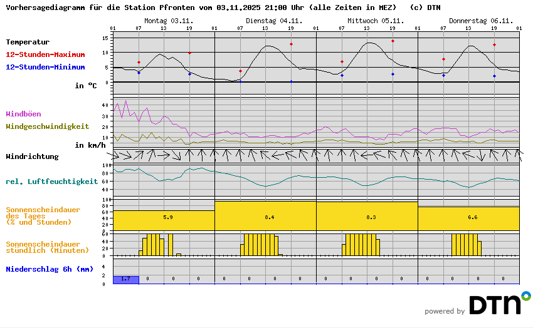Click Thursday's sunshine bar labeled 6.6
The height and width of the screenshot is (328, 533).
(x=468, y=218)
